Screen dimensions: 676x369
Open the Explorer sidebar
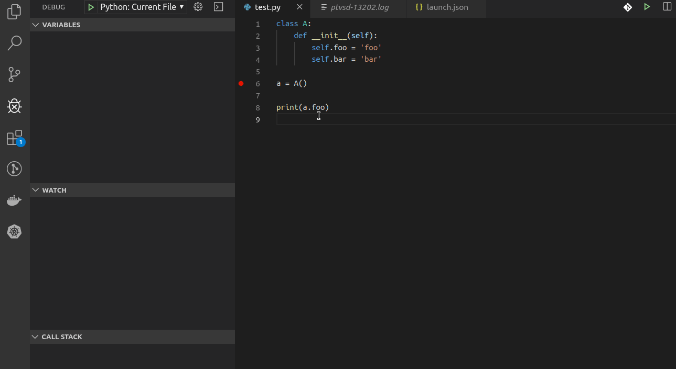[x=14, y=11]
